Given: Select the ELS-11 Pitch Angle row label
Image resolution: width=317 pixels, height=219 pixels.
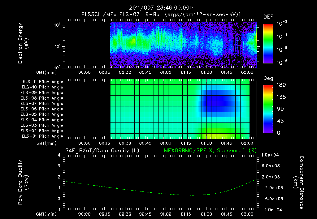Looking at the screenshot, I should [x=43, y=82].
